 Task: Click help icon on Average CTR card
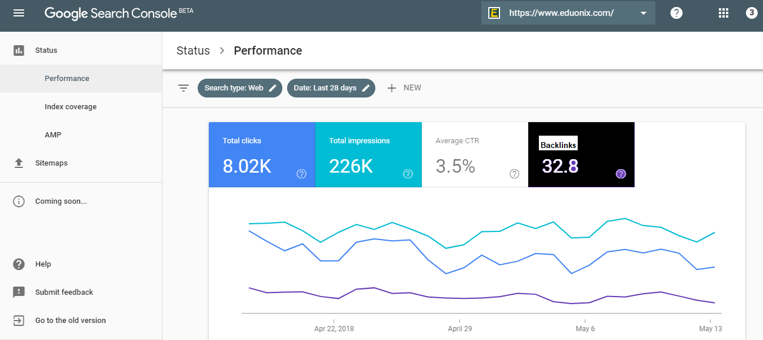pos(515,174)
